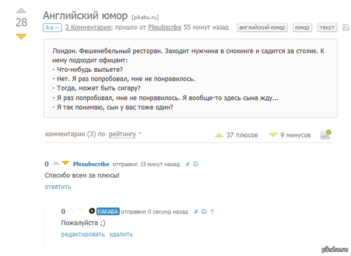Save the post using the floppy icon
The image size is (351, 256).
pyautogui.click(x=346, y=27)
